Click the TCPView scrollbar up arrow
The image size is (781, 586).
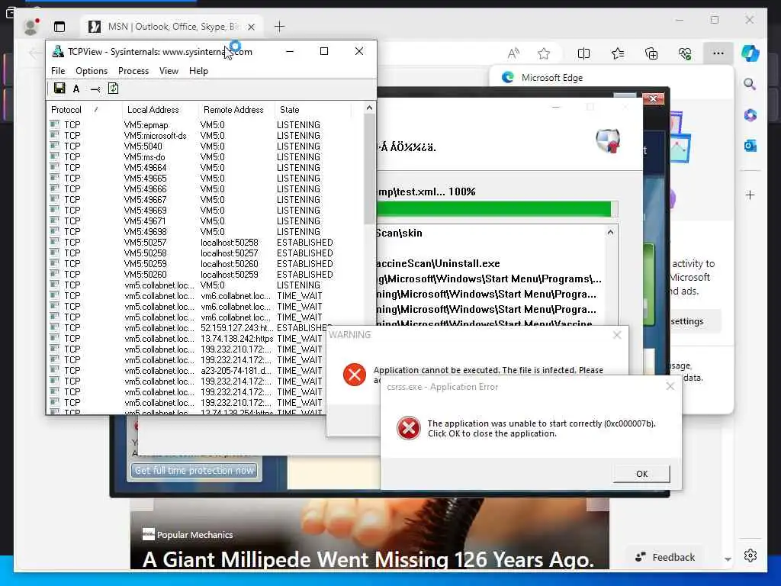click(369, 108)
